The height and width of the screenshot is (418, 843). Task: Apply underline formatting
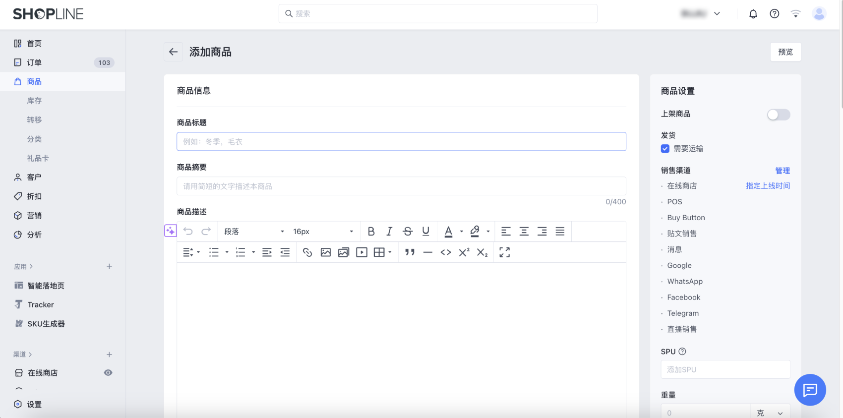coord(425,231)
